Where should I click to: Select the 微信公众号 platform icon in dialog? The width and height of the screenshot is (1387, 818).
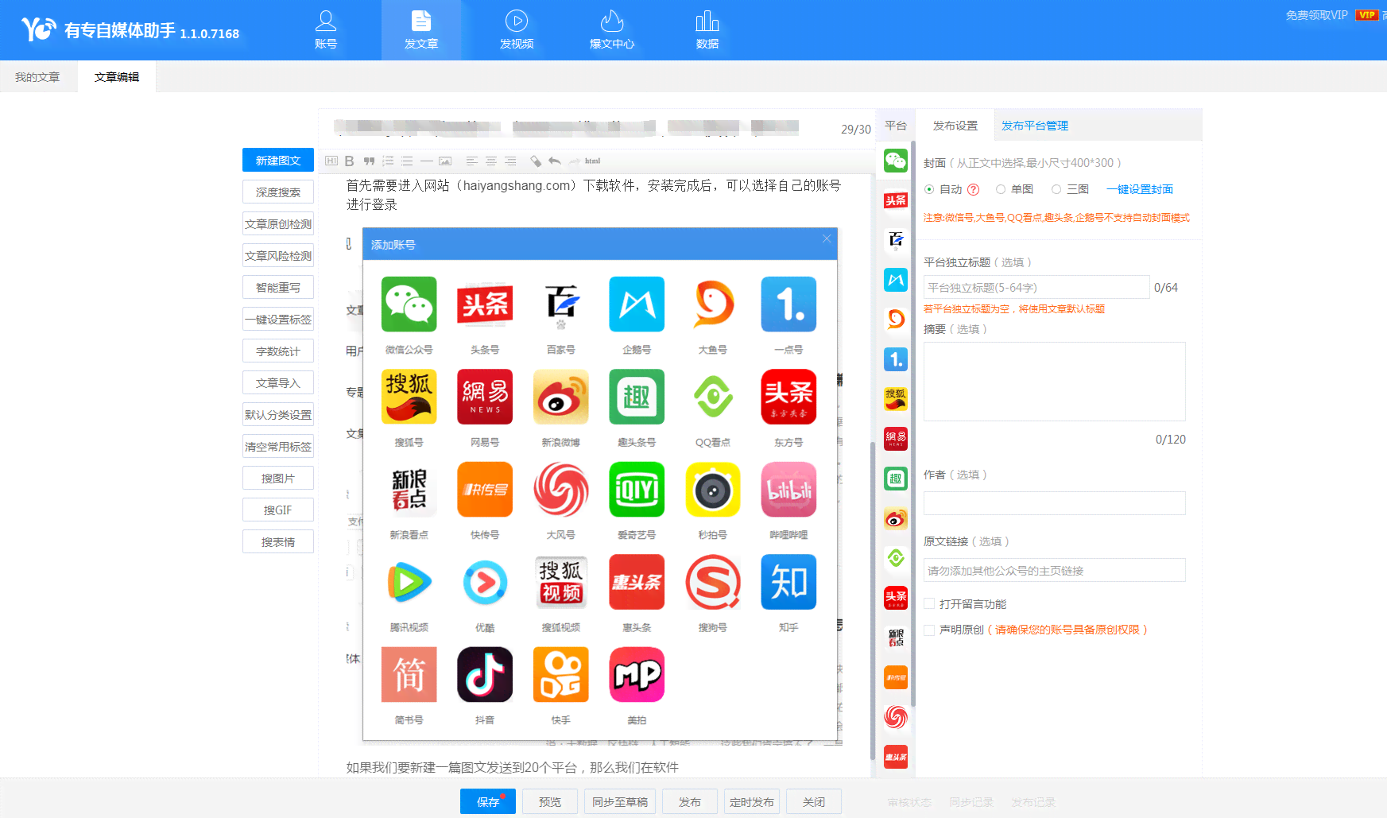(409, 304)
